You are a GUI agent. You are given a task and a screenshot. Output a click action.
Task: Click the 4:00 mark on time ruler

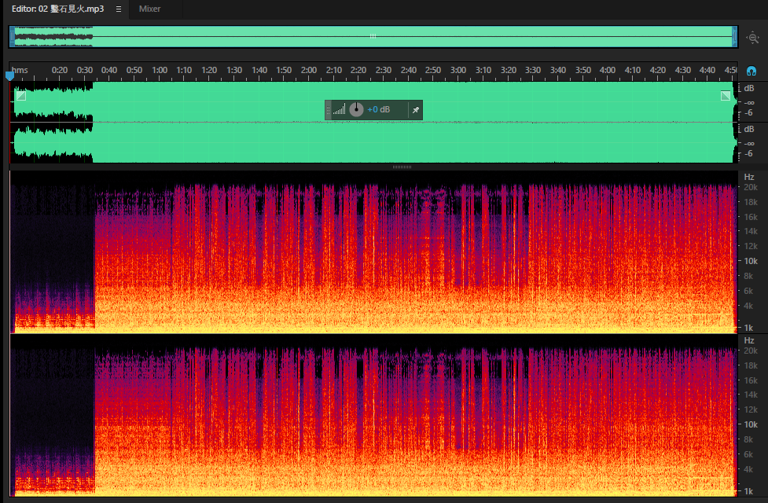pos(608,70)
